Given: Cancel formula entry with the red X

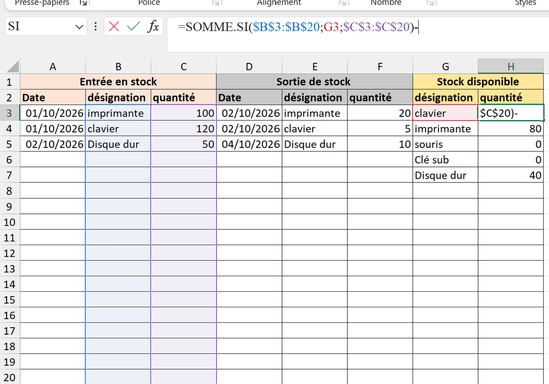Looking at the screenshot, I should [x=114, y=26].
